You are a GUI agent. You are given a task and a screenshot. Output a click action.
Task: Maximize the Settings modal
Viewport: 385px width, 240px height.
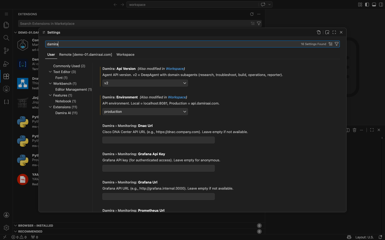(x=334, y=32)
